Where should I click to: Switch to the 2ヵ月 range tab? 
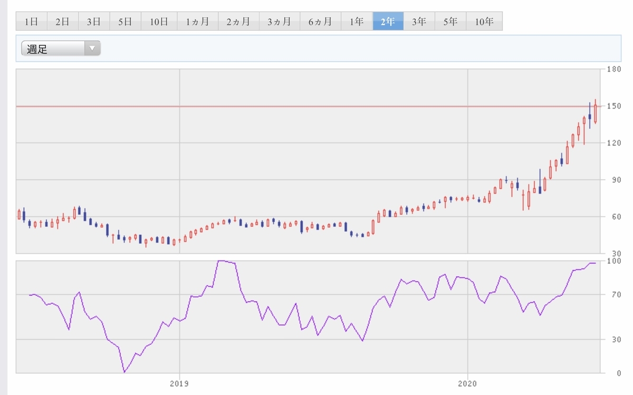point(238,22)
